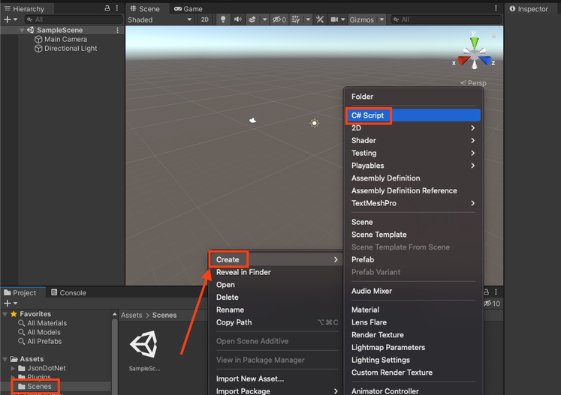Choose Render Texture menu item
This screenshot has height=395, width=561.
pyautogui.click(x=413, y=334)
